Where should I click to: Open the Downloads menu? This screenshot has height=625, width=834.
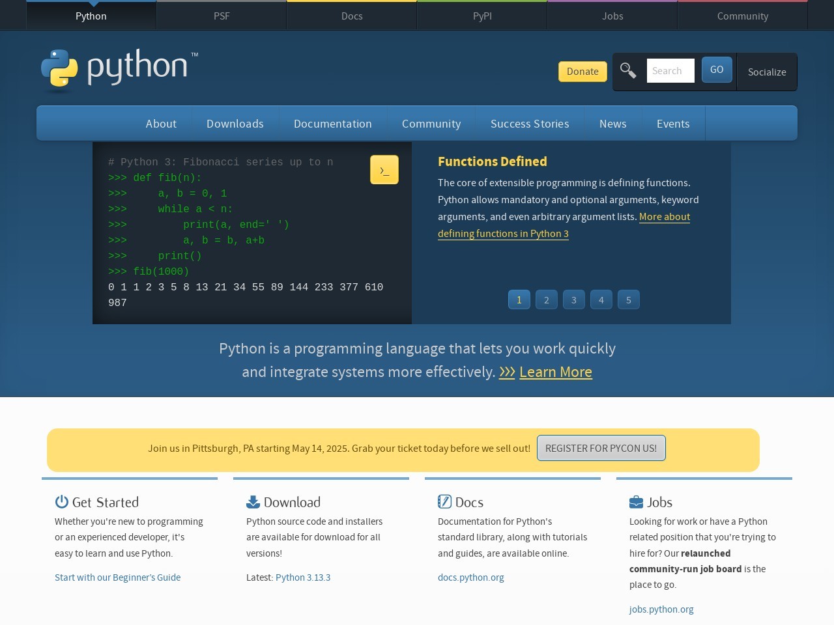click(x=235, y=124)
